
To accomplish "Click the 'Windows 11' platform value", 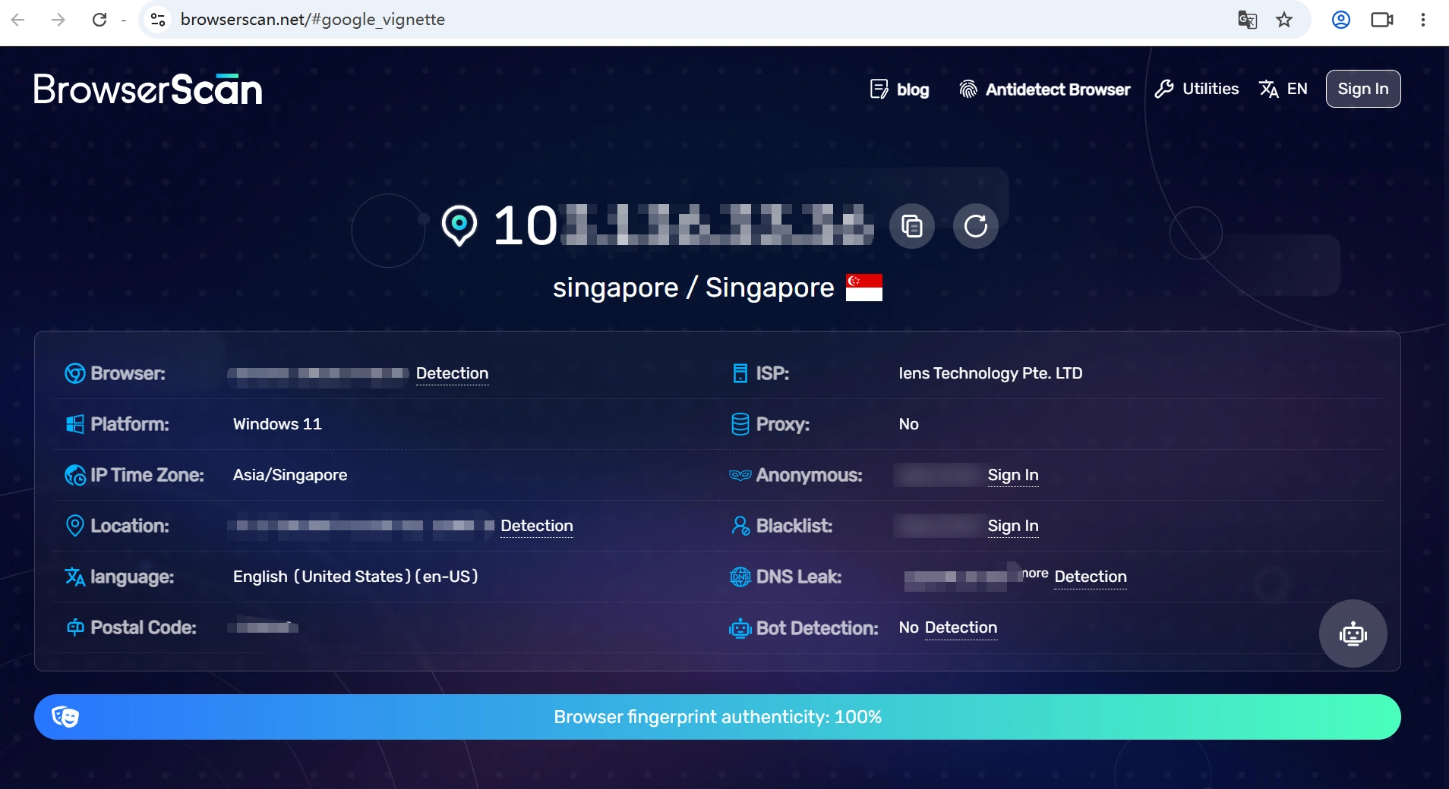I will (277, 424).
